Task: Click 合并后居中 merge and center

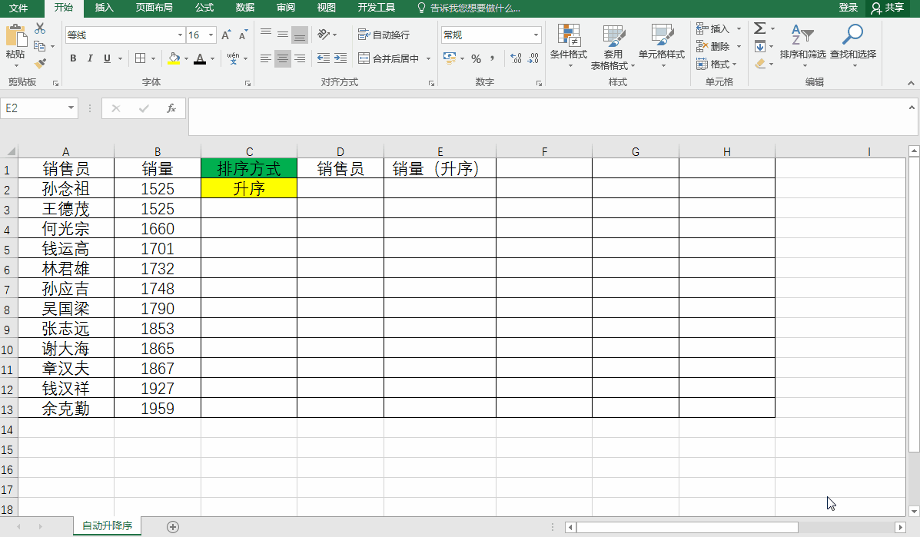Action: (388, 58)
